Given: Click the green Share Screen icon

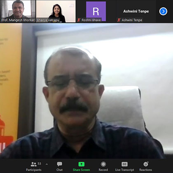Looking at the screenshot, I should click(x=82, y=164).
